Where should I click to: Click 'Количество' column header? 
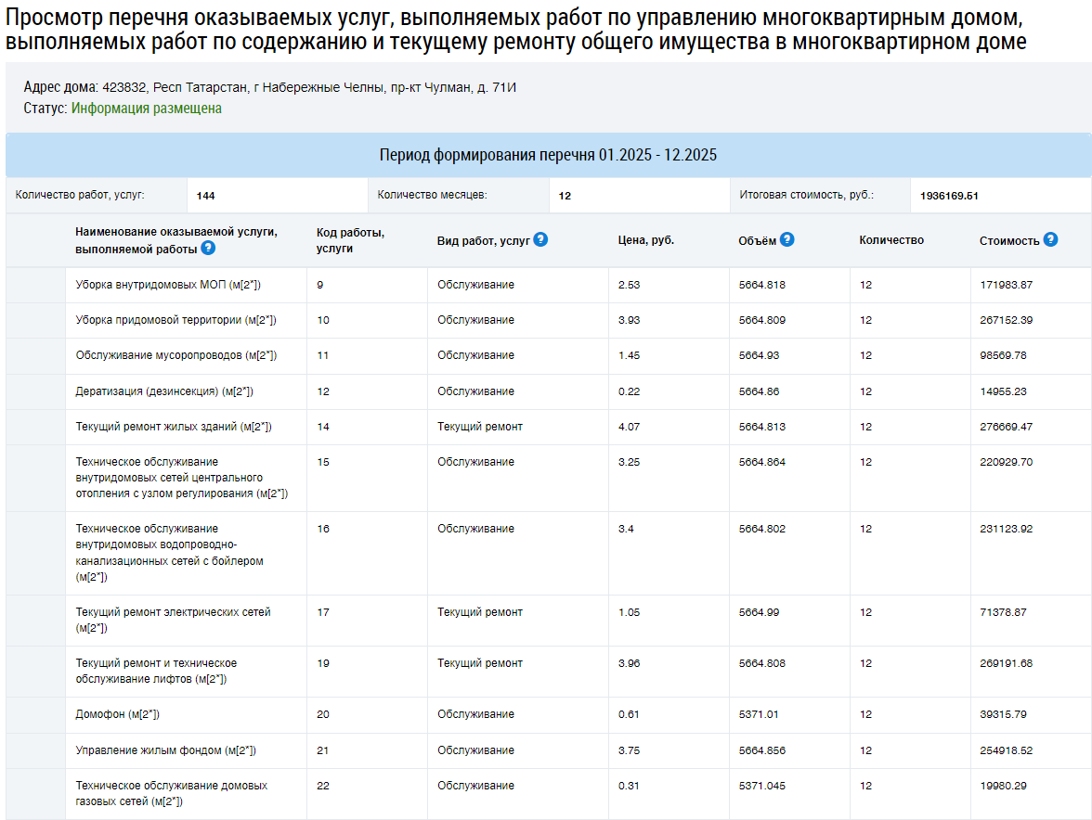point(891,240)
